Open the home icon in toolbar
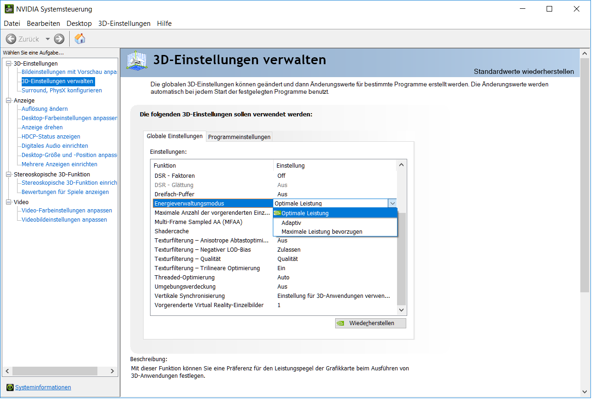Screen dimensions: 596x399 tap(80, 39)
